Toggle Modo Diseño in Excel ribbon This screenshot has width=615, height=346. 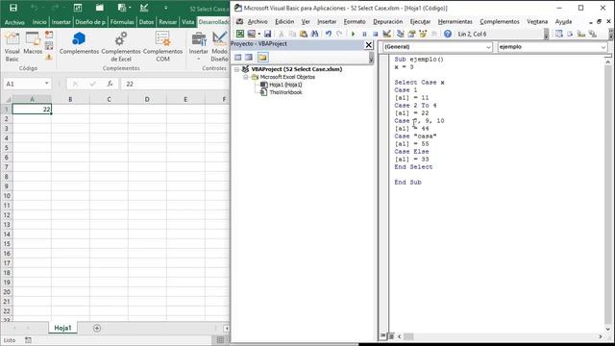[220, 47]
